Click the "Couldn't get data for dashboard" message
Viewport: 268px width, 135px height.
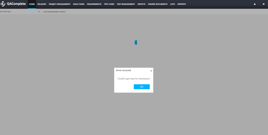[134, 79]
